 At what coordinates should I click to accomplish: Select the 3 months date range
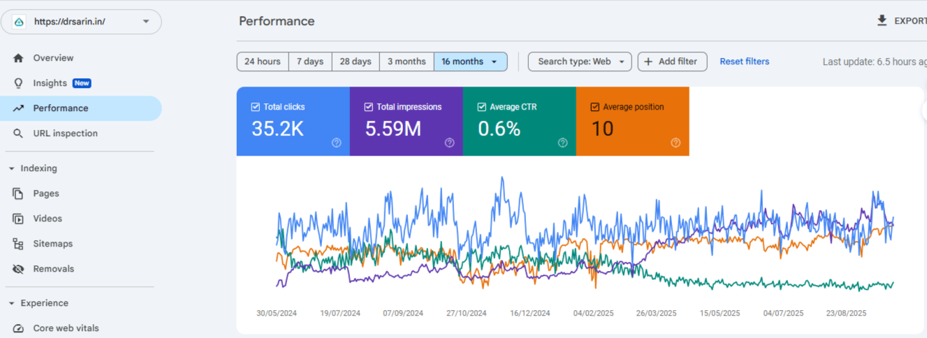point(407,61)
